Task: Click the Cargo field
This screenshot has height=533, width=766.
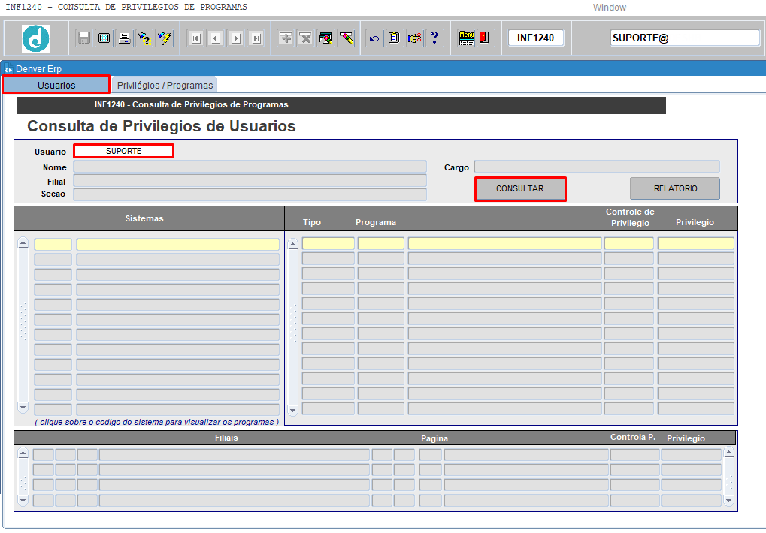Action: 597,167
